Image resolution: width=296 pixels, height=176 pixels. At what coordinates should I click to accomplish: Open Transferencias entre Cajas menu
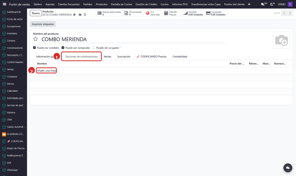(x=206, y=4)
